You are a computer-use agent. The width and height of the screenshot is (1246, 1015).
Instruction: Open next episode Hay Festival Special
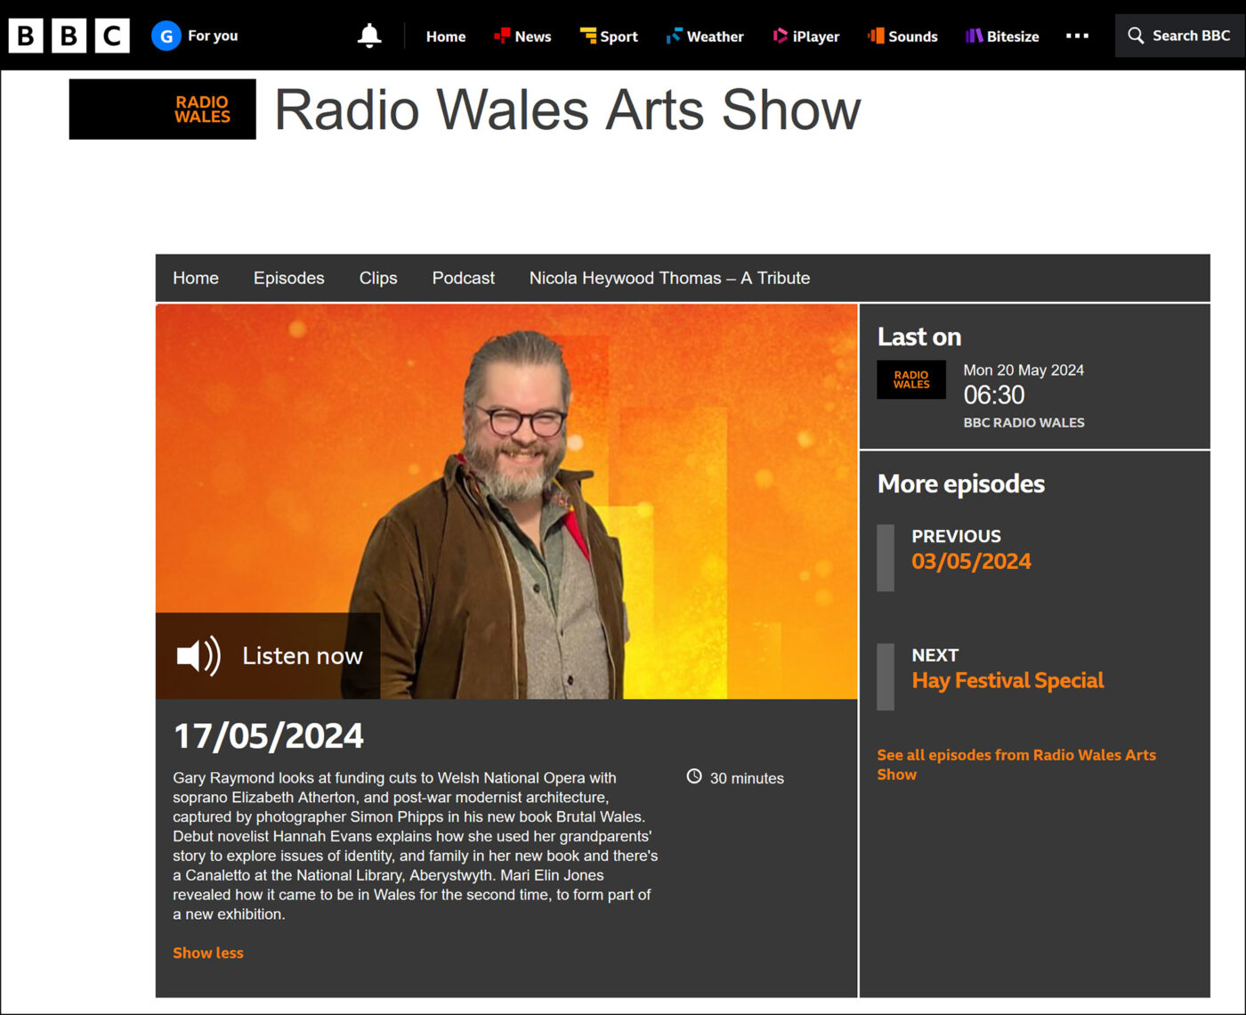pos(1007,680)
